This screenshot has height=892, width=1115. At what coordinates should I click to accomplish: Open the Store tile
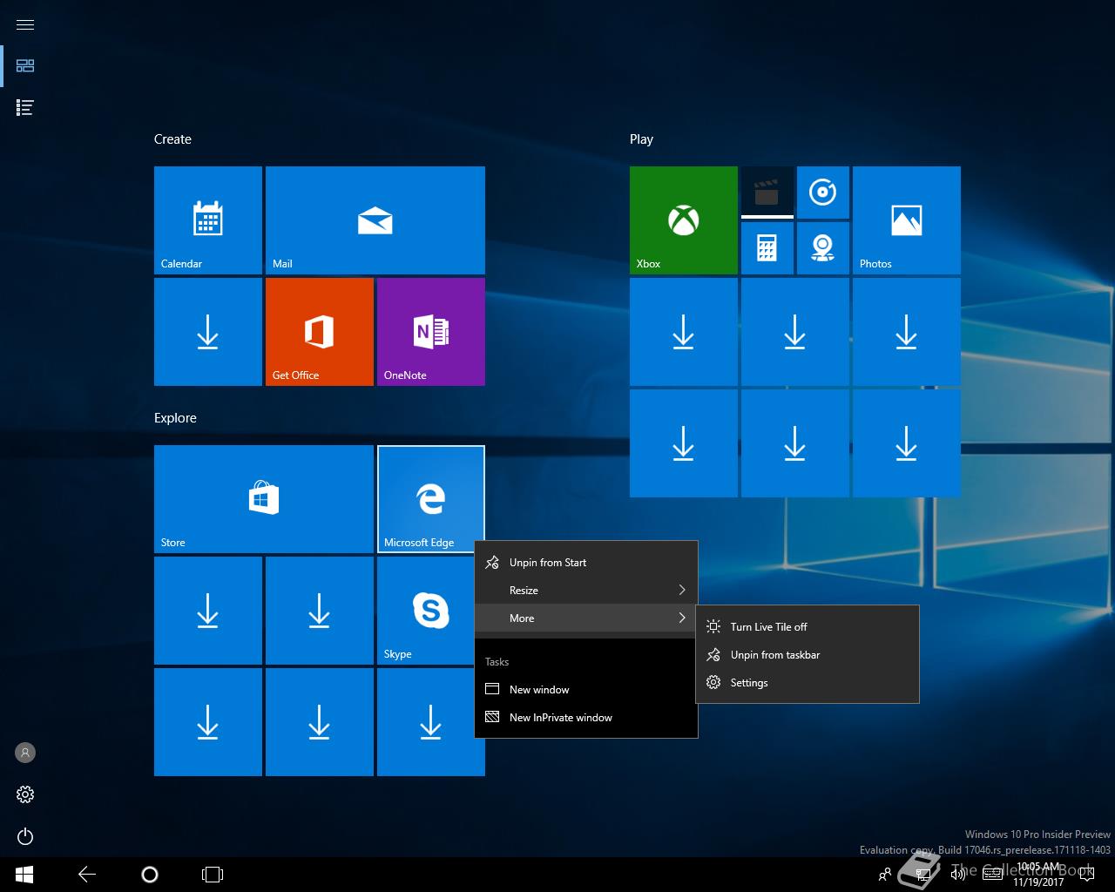click(264, 499)
